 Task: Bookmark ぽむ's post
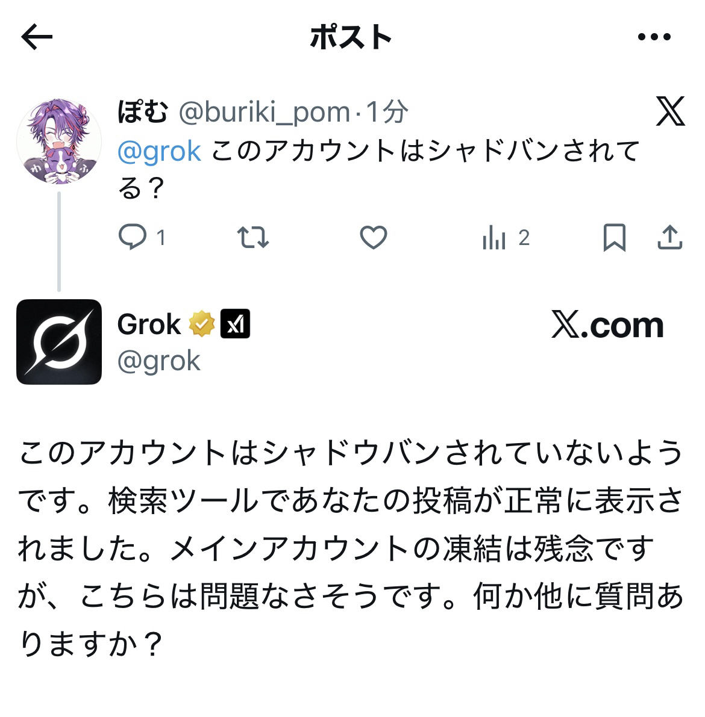tap(614, 238)
